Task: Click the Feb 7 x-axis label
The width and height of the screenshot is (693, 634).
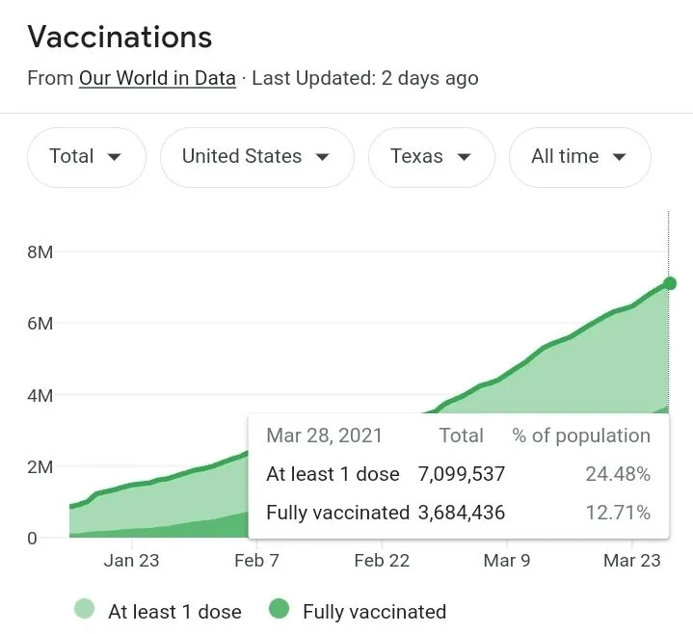Action: pos(256,561)
